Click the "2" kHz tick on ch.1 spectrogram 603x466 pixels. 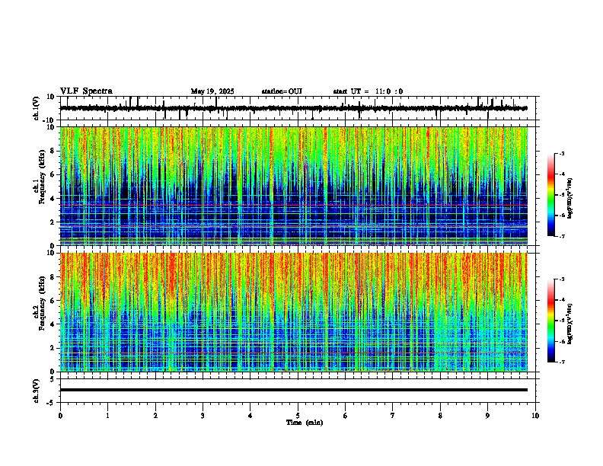coord(53,222)
